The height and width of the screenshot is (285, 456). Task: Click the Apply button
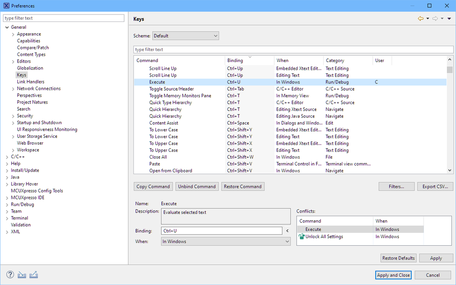click(436, 258)
